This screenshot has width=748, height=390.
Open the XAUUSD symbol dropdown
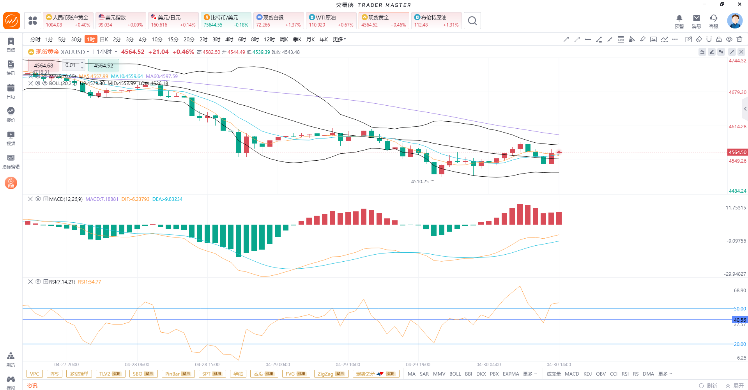(x=88, y=52)
